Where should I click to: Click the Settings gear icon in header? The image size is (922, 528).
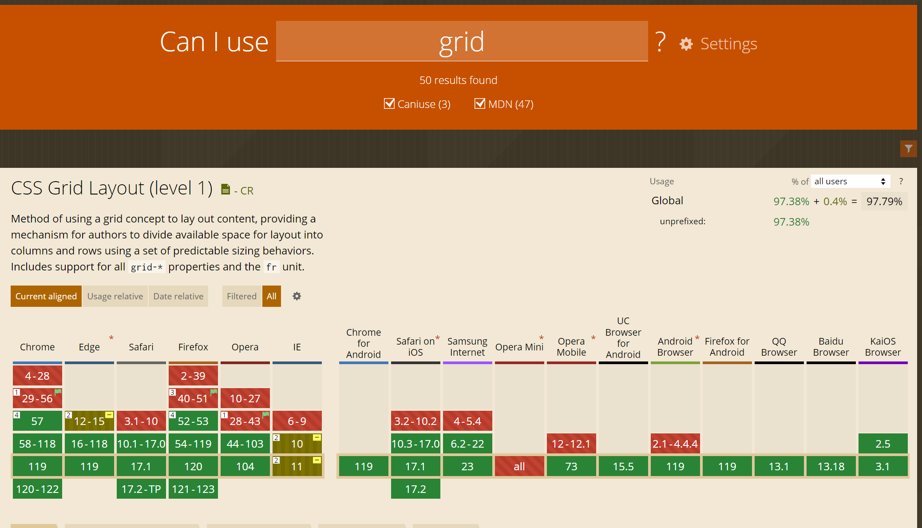point(686,44)
